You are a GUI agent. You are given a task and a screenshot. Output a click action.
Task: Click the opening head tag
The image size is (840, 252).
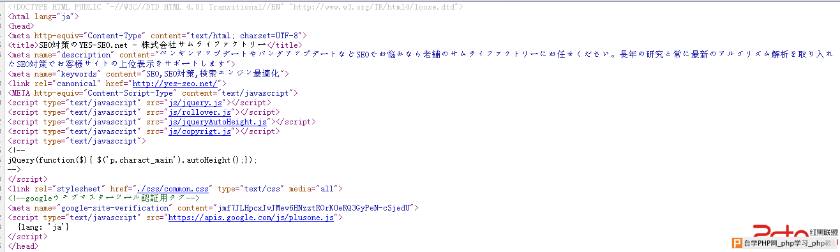[20, 26]
